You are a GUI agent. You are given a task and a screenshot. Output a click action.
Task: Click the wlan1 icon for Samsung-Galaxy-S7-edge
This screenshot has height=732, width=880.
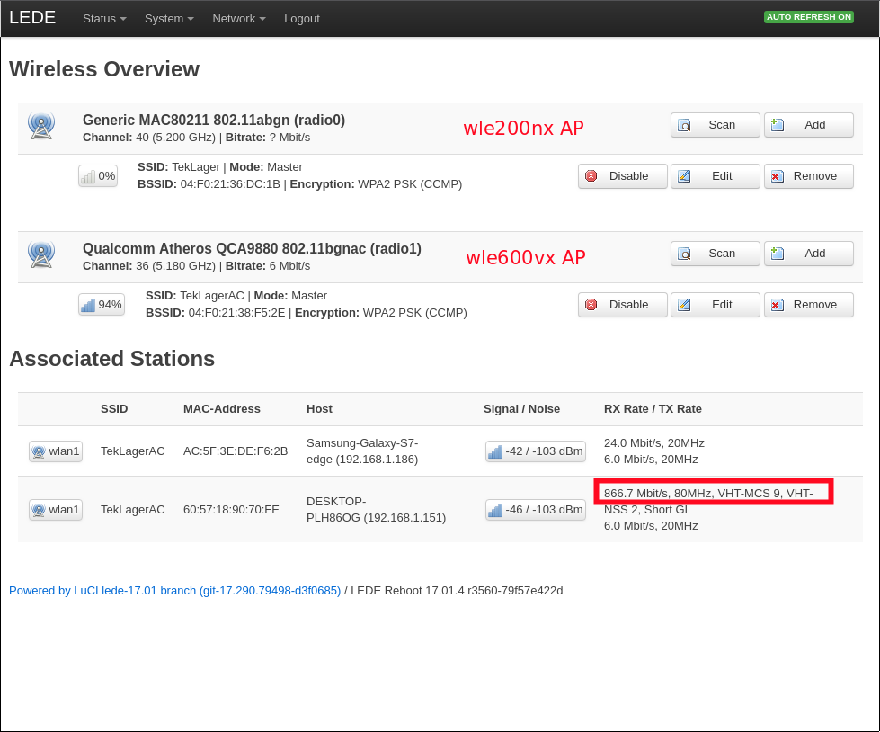[39, 451]
